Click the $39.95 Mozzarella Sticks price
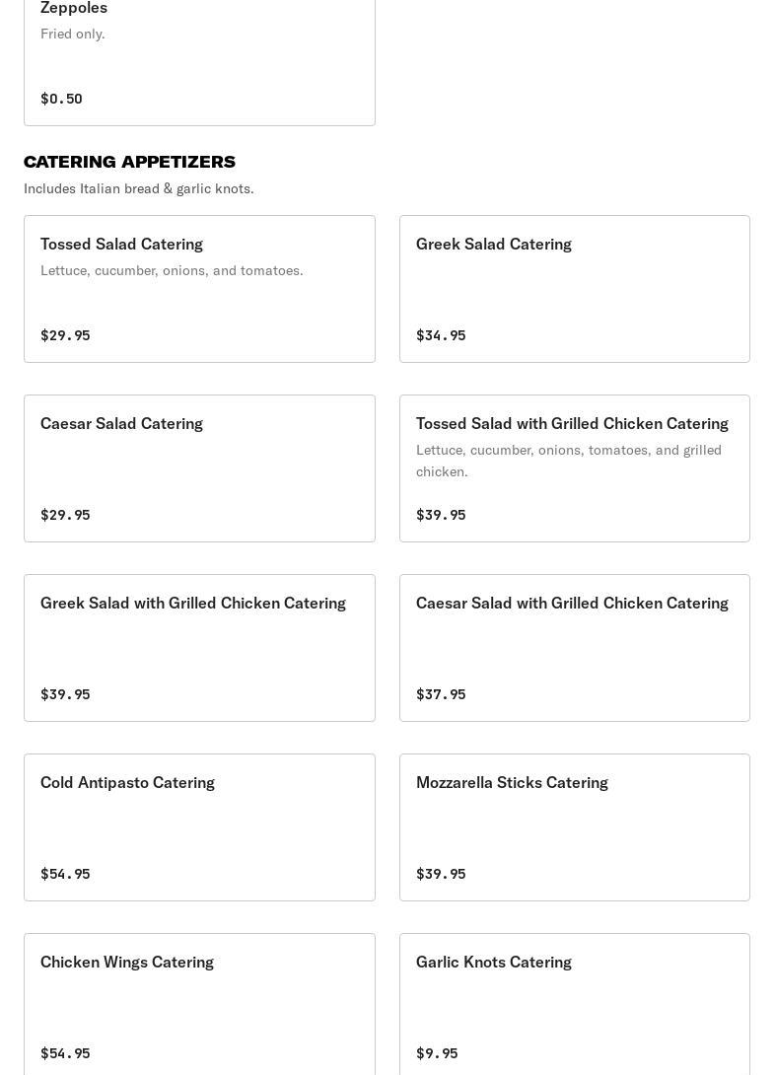The image size is (774, 1075). click(x=441, y=874)
